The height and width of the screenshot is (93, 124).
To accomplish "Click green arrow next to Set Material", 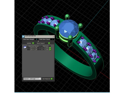I will coord(52,79).
